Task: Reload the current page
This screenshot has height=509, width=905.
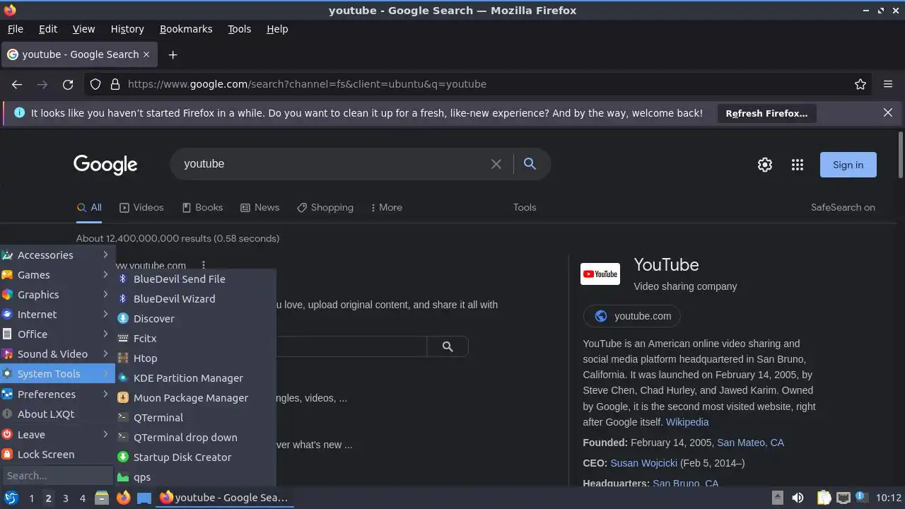Action: tap(68, 84)
